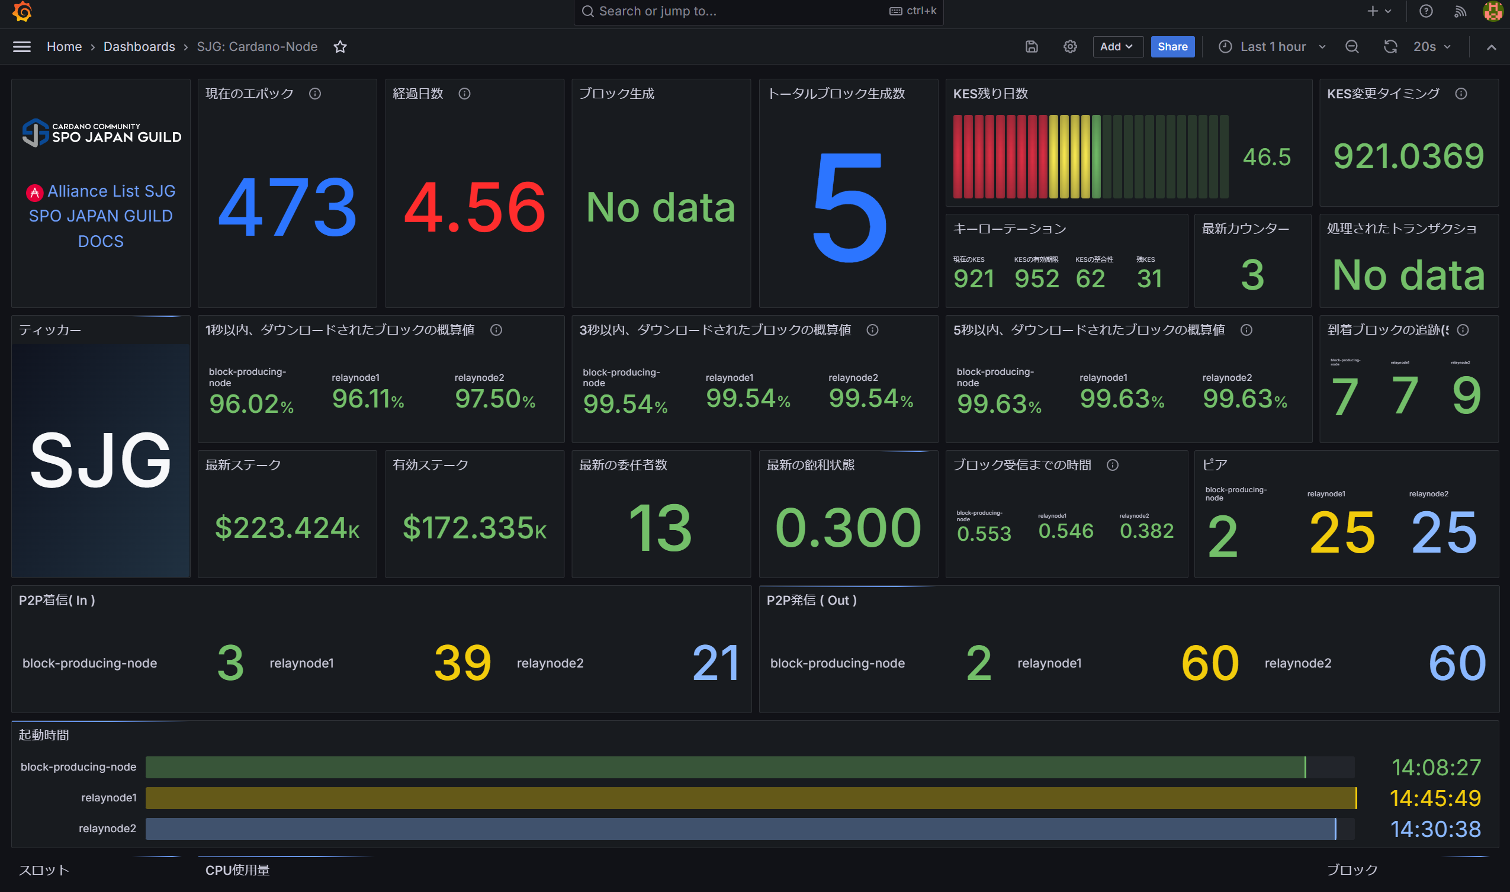Viewport: 1510px width, 892px height.
Task: Zoom out the time range
Action: tap(1351, 47)
